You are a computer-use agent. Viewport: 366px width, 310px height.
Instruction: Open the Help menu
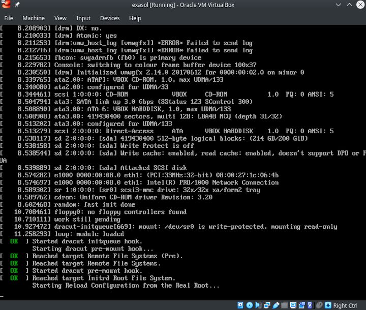135,18
